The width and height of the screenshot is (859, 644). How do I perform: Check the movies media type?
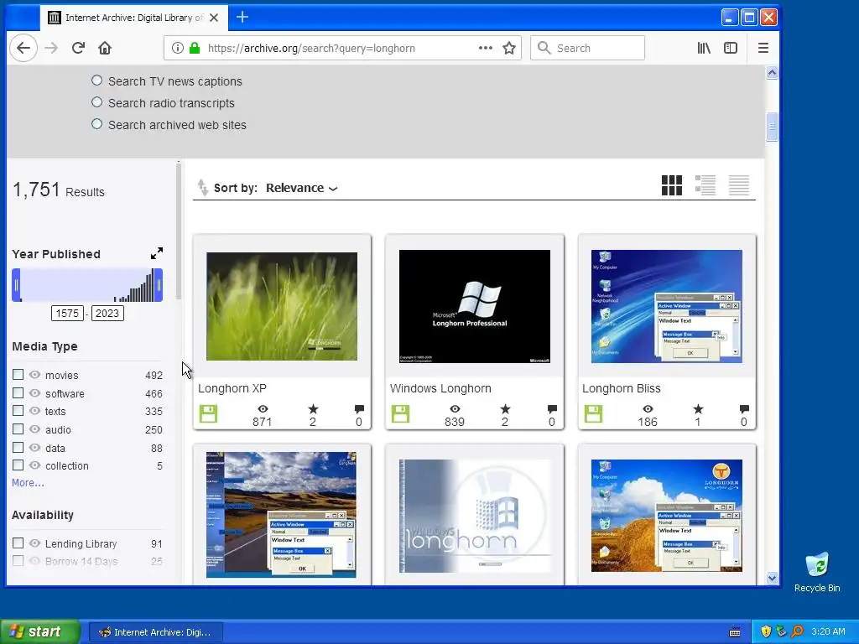[18, 375]
